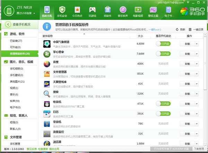The width and height of the screenshot is (208, 153).
Task: Click the 提交应用 link
Action: tap(54, 149)
